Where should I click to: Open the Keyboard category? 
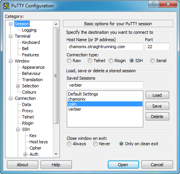tap(31, 42)
